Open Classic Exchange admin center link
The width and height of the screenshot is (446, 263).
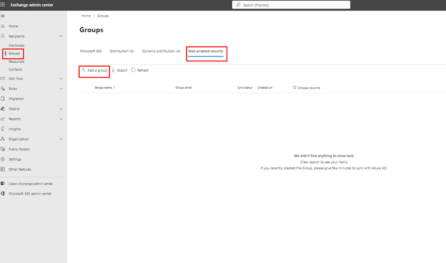(x=31, y=183)
